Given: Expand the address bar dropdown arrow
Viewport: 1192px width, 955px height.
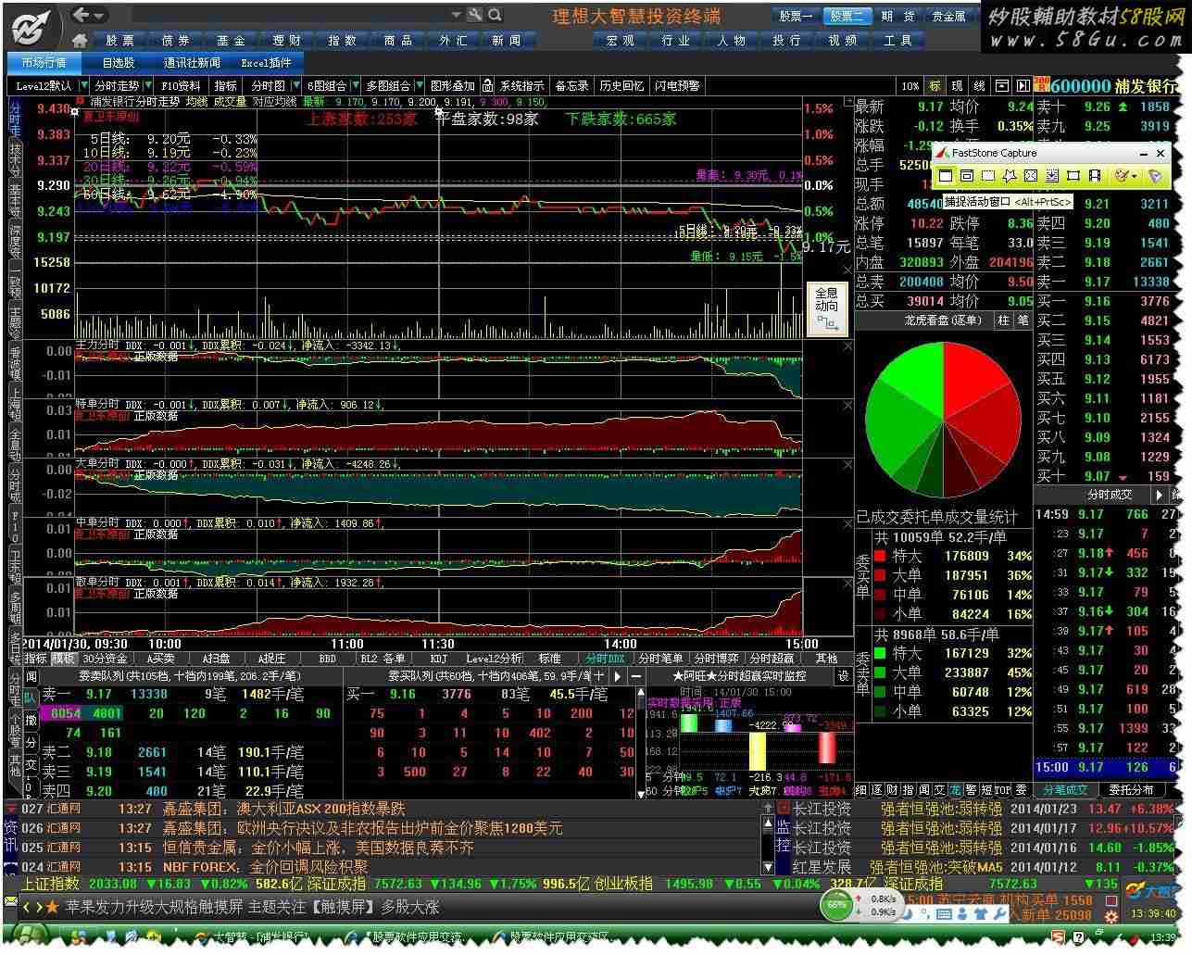Looking at the screenshot, I should pos(456,15).
